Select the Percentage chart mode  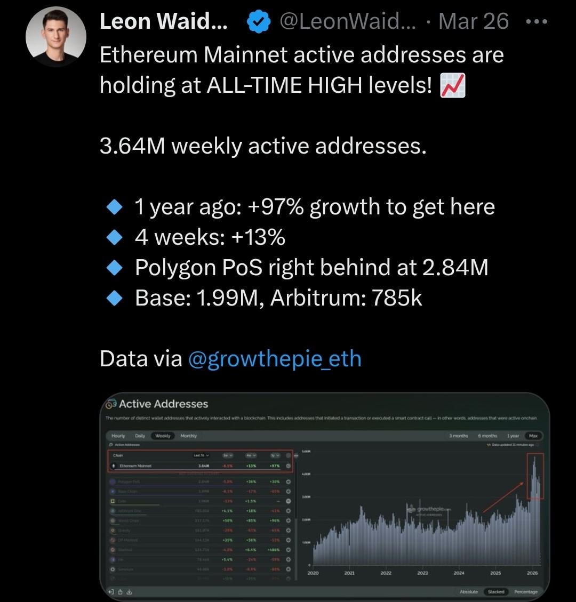[x=525, y=592]
